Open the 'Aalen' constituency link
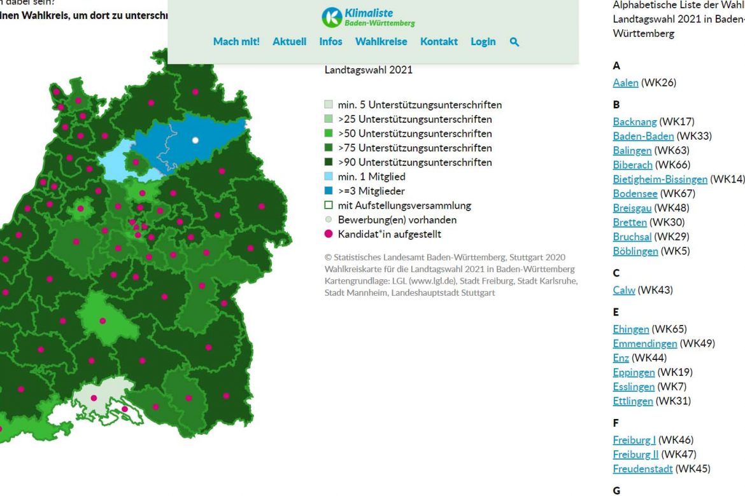This screenshot has width=745, height=496. pyautogui.click(x=625, y=83)
